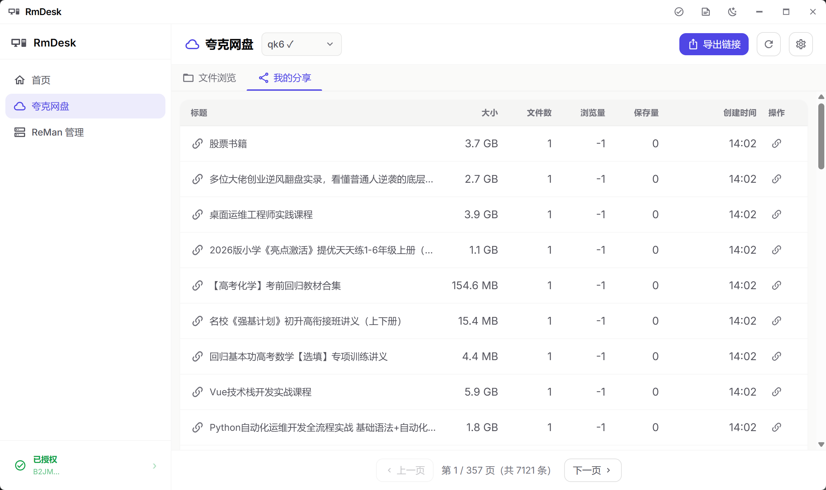Image resolution: width=826 pixels, height=490 pixels.
Task: Copy link for 桌面运维工程师实践课程 row
Action: pyautogui.click(x=776, y=215)
